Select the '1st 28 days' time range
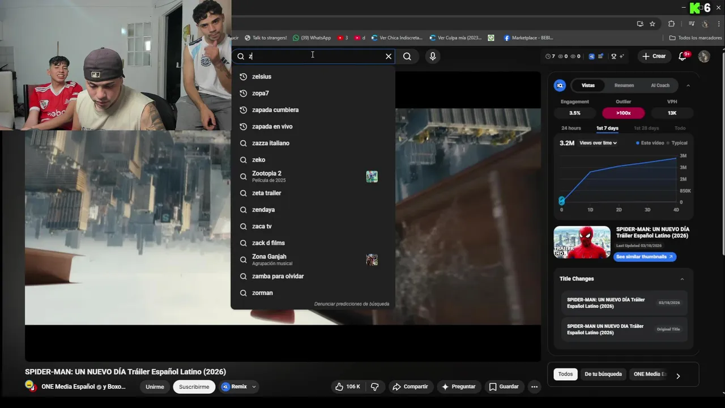725x408 pixels. click(646, 128)
